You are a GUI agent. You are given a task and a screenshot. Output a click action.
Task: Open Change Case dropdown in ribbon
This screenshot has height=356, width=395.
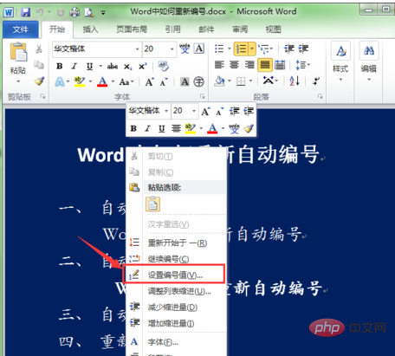[126, 82]
